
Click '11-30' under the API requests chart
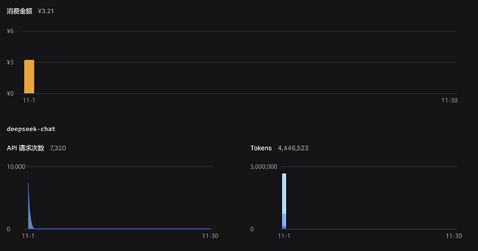click(x=210, y=236)
